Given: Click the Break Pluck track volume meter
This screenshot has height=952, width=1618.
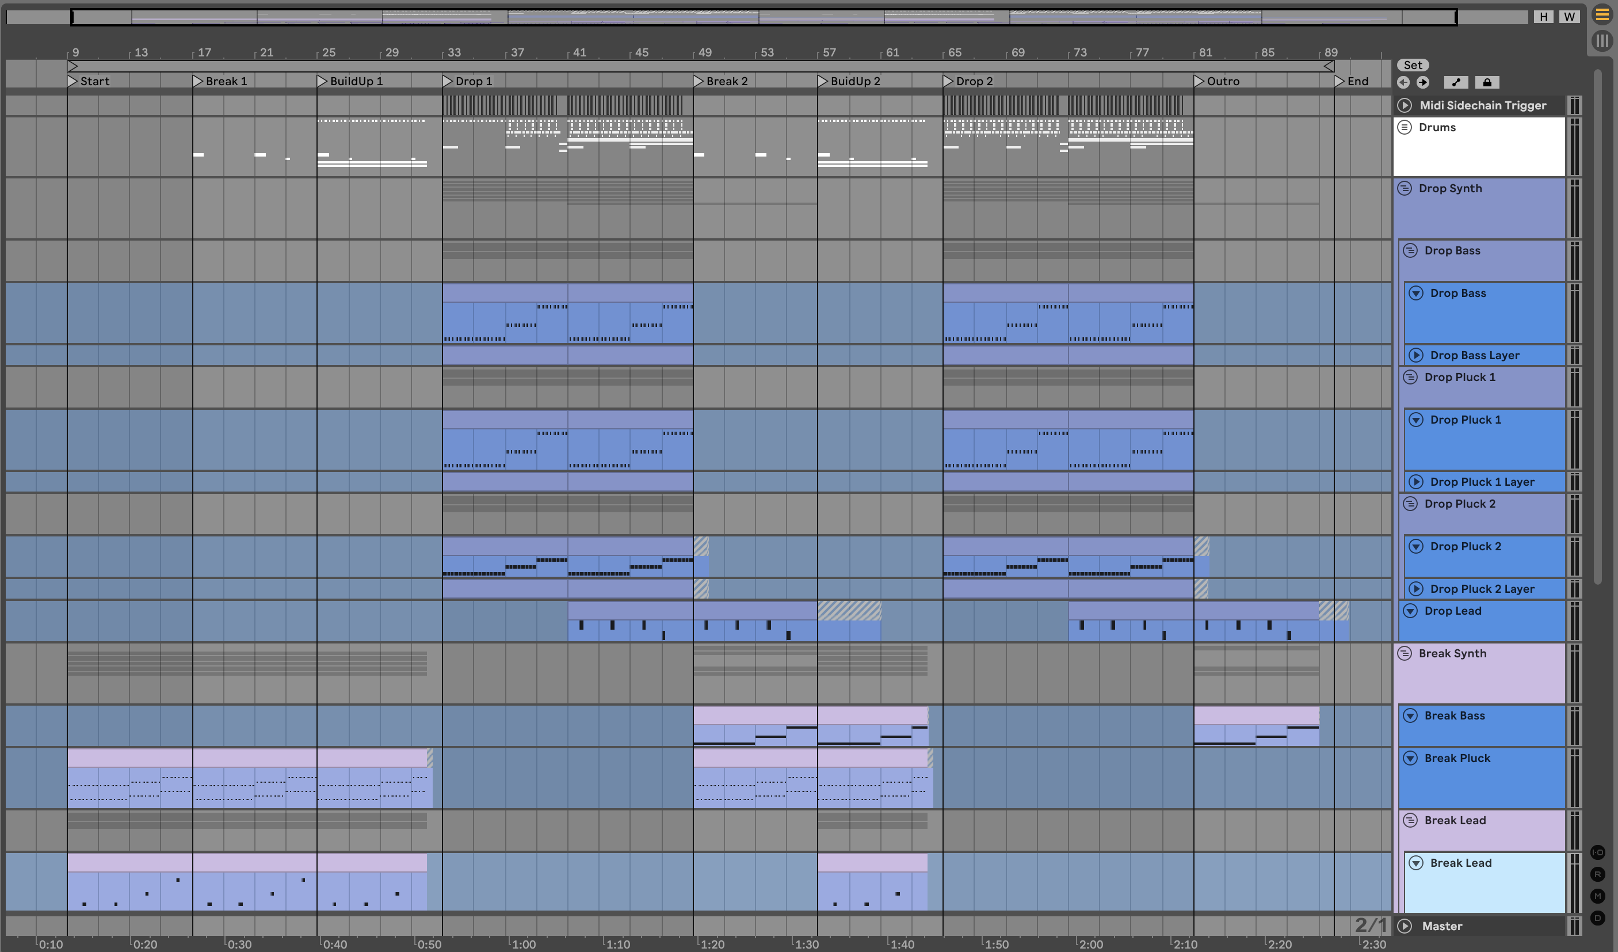Looking at the screenshot, I should 1574,778.
